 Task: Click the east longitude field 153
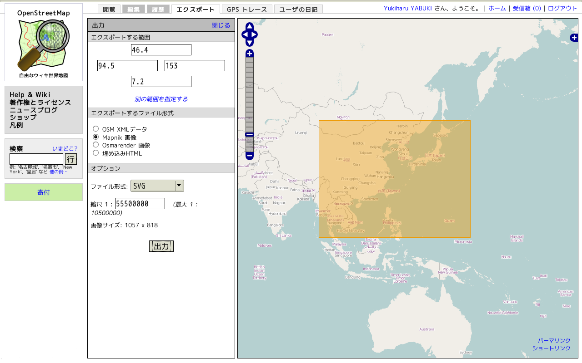tap(195, 65)
